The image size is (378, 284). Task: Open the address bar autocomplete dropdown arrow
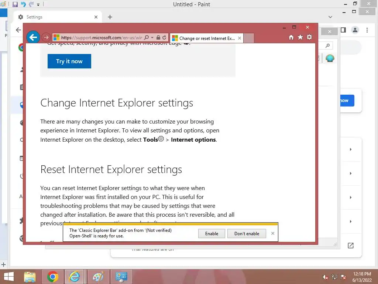[x=152, y=37]
